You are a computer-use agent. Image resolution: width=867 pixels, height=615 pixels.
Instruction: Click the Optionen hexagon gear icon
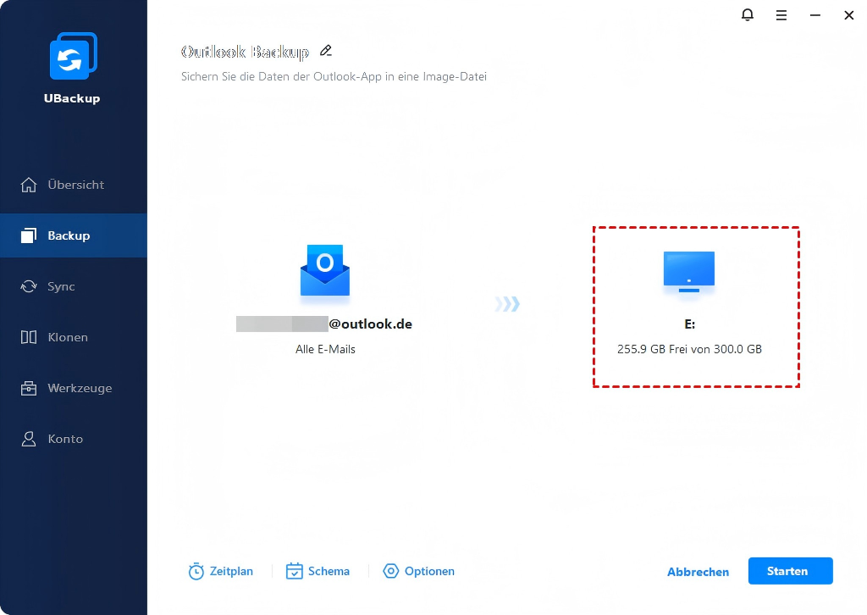pos(390,572)
